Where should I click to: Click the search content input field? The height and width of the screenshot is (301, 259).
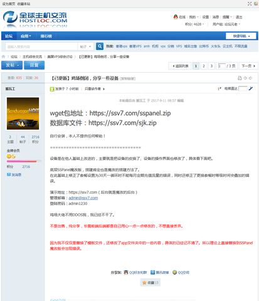41,46
